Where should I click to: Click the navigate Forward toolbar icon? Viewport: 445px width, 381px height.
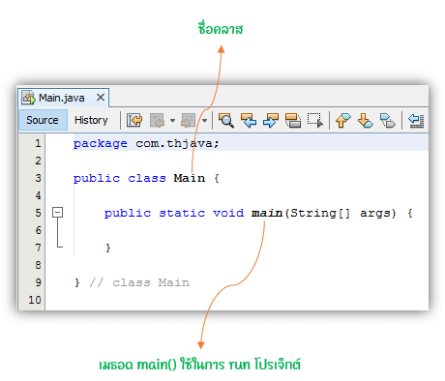point(188,120)
